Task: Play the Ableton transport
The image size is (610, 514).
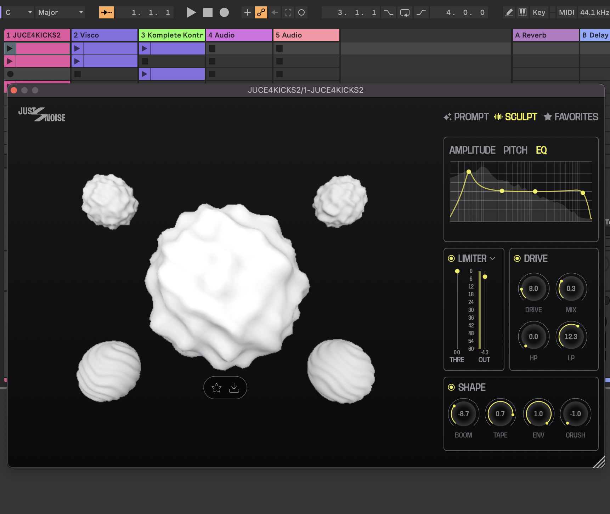Action: click(x=191, y=13)
